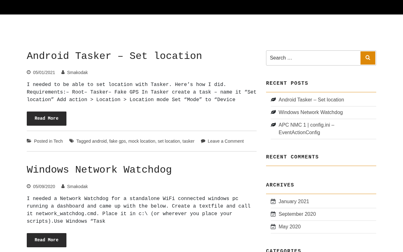This screenshot has width=403, height=252.
Task: Click Read More under Windows Network Watchdog
Action: coord(47,240)
